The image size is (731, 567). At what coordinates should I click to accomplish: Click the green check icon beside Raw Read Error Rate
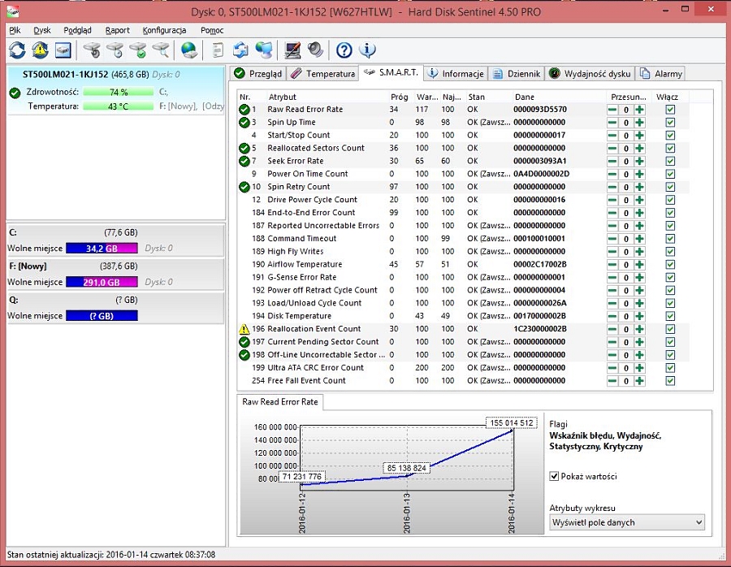(244, 110)
